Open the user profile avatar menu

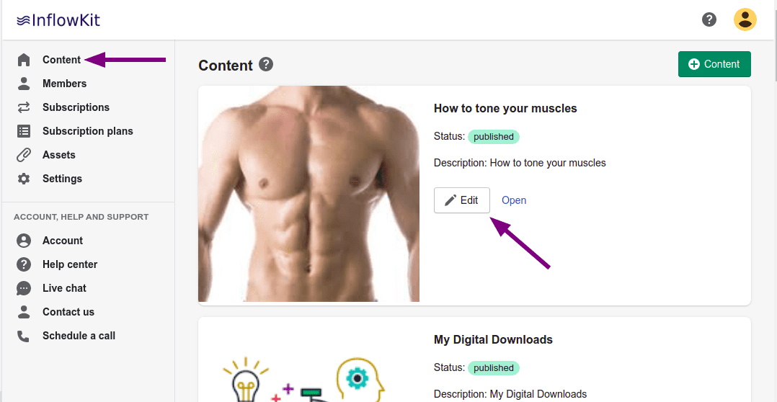tap(745, 19)
